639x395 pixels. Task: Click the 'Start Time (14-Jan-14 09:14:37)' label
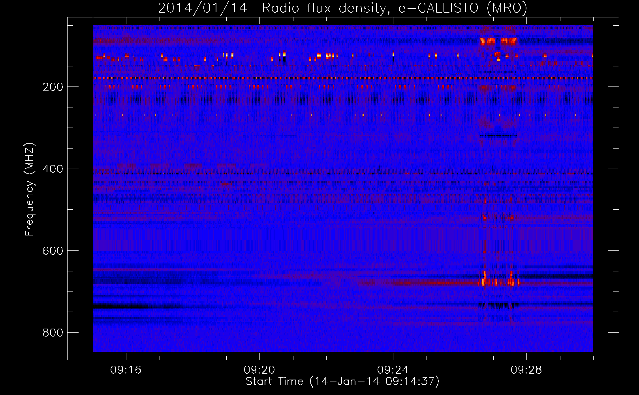coord(342,382)
